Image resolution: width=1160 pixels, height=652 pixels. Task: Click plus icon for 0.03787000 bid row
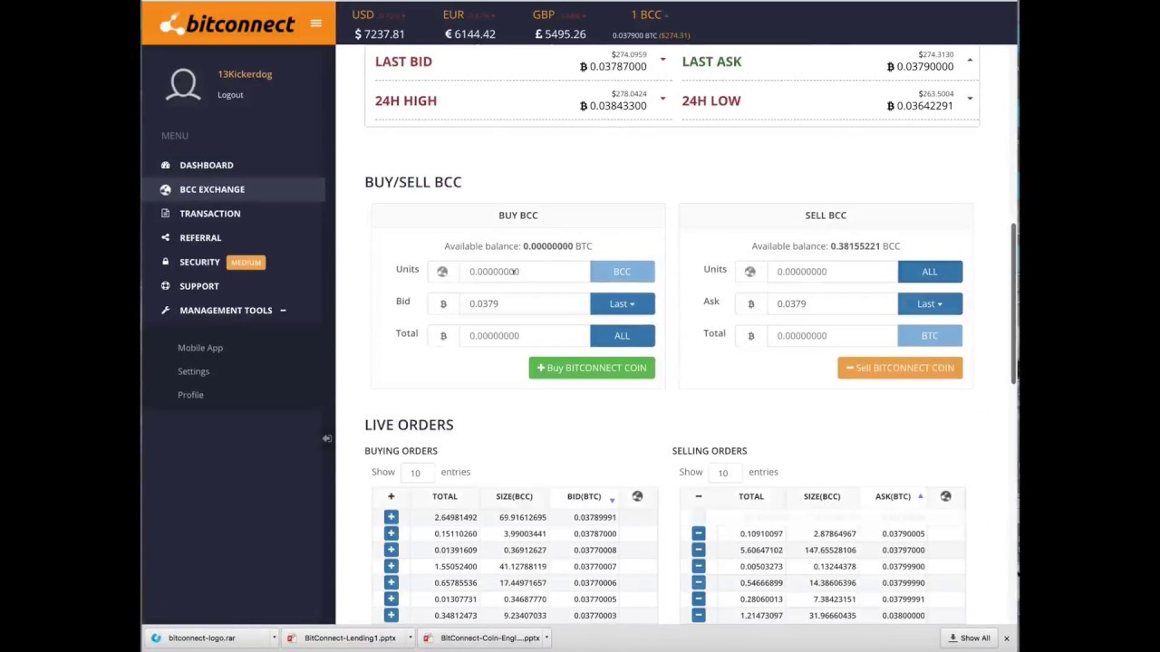tap(391, 533)
